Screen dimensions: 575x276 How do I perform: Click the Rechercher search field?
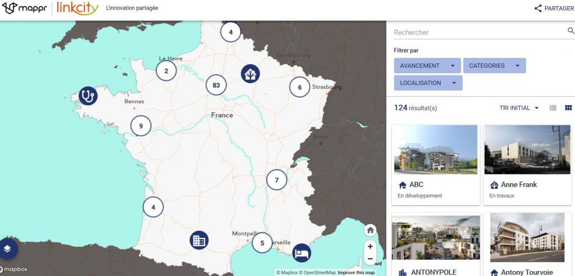pos(477,33)
